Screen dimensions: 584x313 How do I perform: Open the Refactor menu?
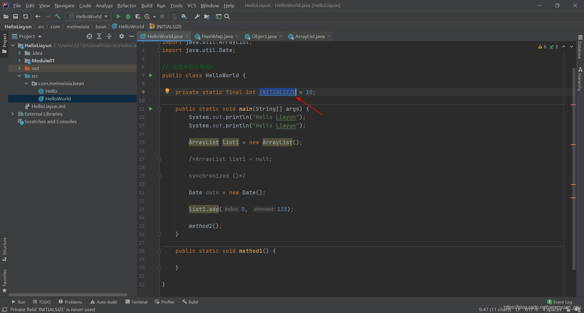coord(127,5)
